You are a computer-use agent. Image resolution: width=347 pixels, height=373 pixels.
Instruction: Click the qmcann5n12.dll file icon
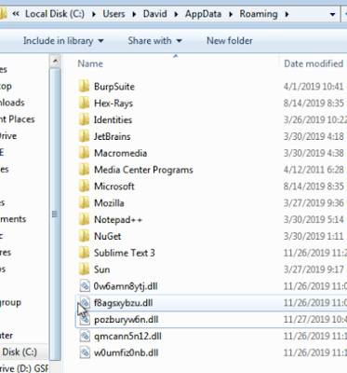(x=85, y=336)
